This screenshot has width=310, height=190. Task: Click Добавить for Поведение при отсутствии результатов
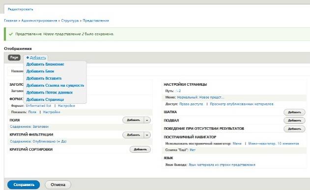294,129
